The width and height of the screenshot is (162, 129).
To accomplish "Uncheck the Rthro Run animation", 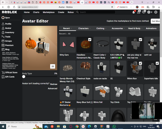I will 140,63.
